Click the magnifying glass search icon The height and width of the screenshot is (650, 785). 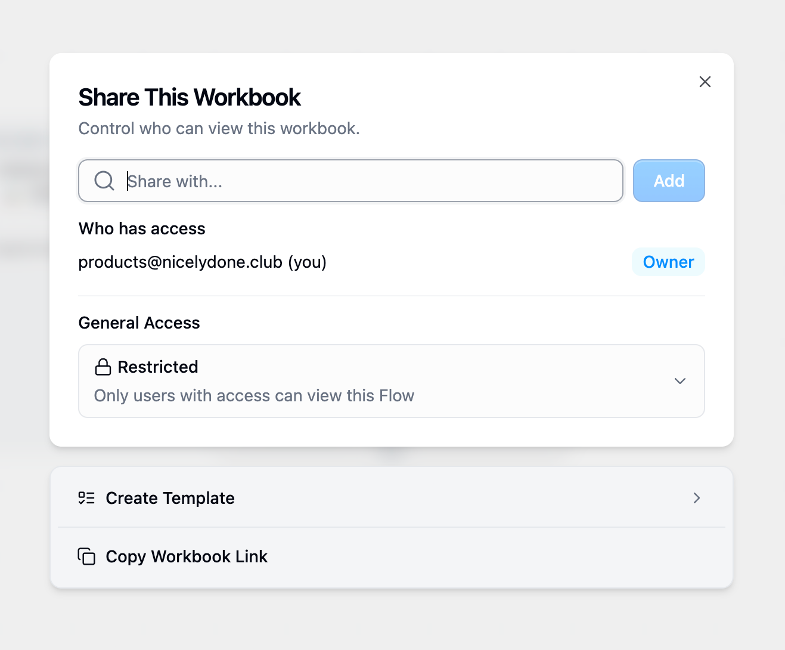pyautogui.click(x=104, y=181)
